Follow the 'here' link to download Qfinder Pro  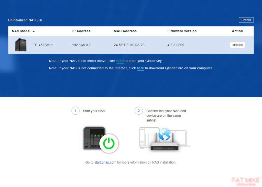pos(140,68)
